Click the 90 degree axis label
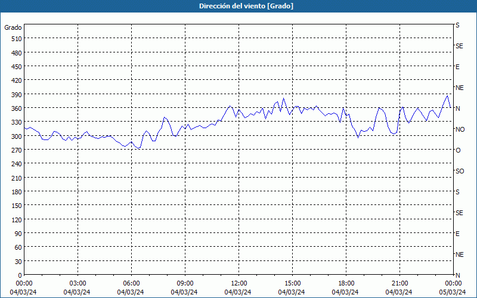Viewport: 477px width, 298px height. (x=18, y=234)
